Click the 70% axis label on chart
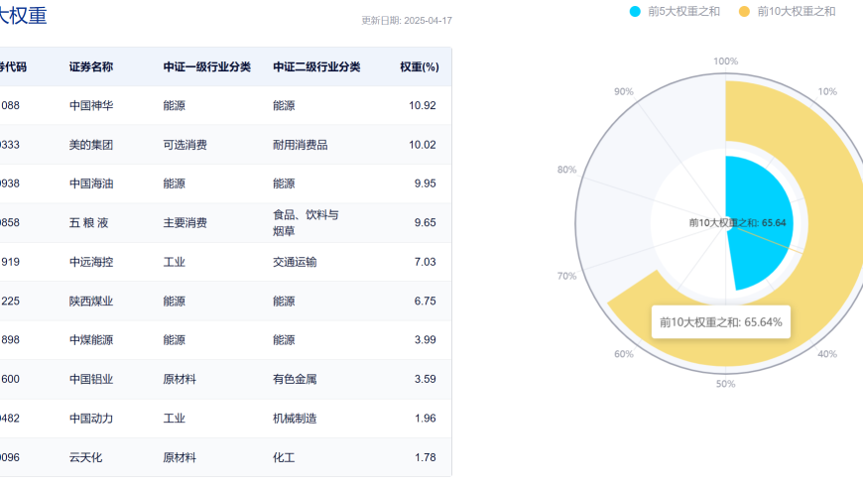Image resolution: width=863 pixels, height=488 pixels. click(566, 276)
